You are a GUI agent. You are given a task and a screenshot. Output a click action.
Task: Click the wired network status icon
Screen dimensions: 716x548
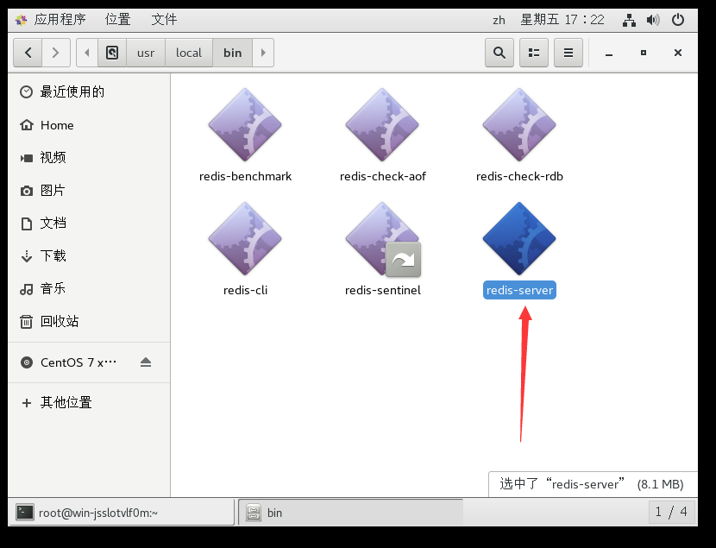pyautogui.click(x=629, y=20)
